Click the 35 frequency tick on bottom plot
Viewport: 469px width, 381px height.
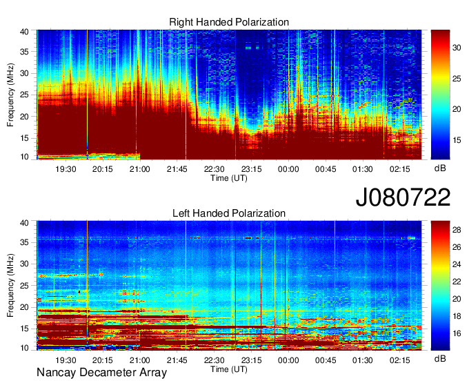(x=24, y=242)
